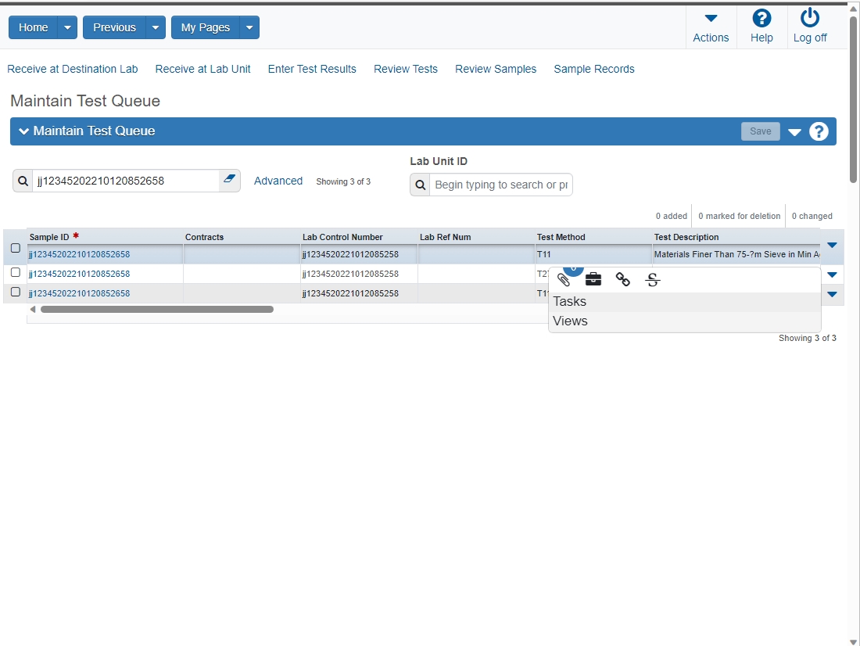
Task: Open row actions arrow for second row
Action: (x=832, y=275)
